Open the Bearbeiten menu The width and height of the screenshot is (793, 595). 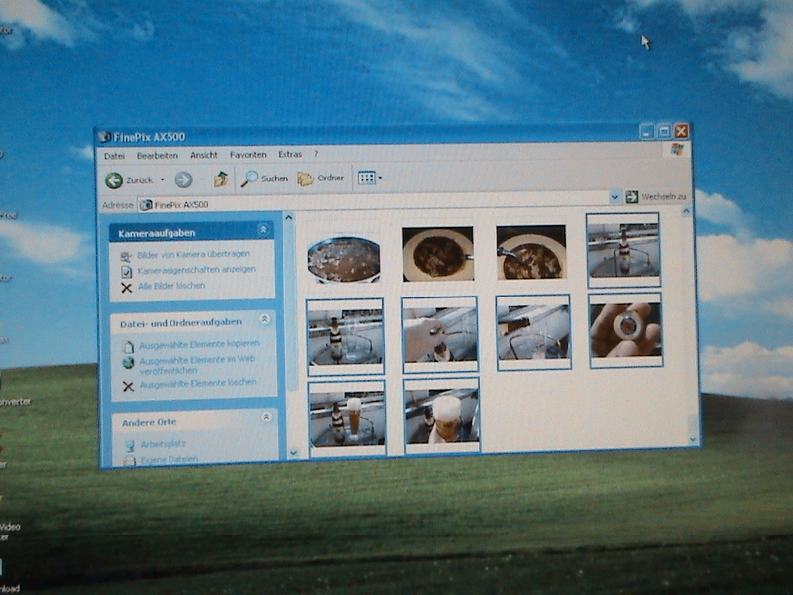coord(158,156)
